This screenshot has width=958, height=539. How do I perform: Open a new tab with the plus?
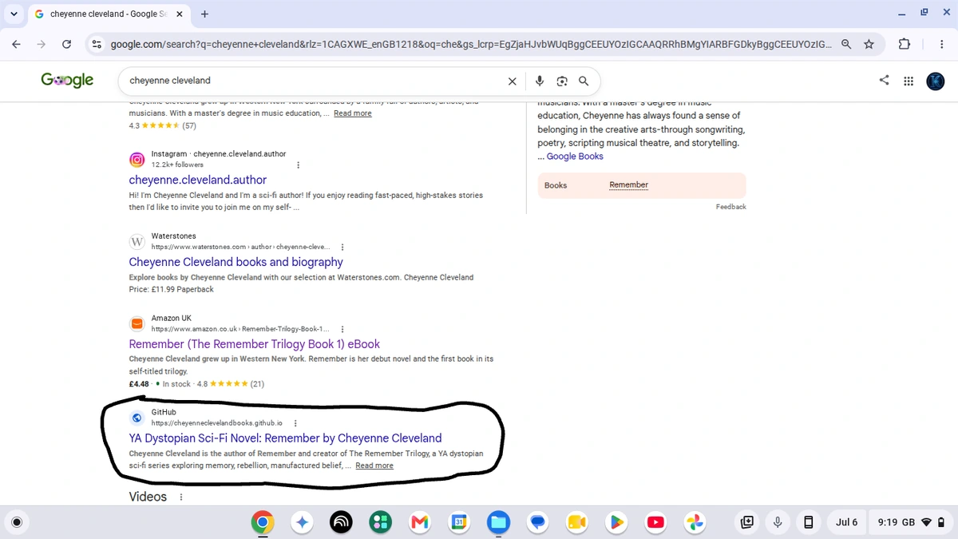pos(204,14)
